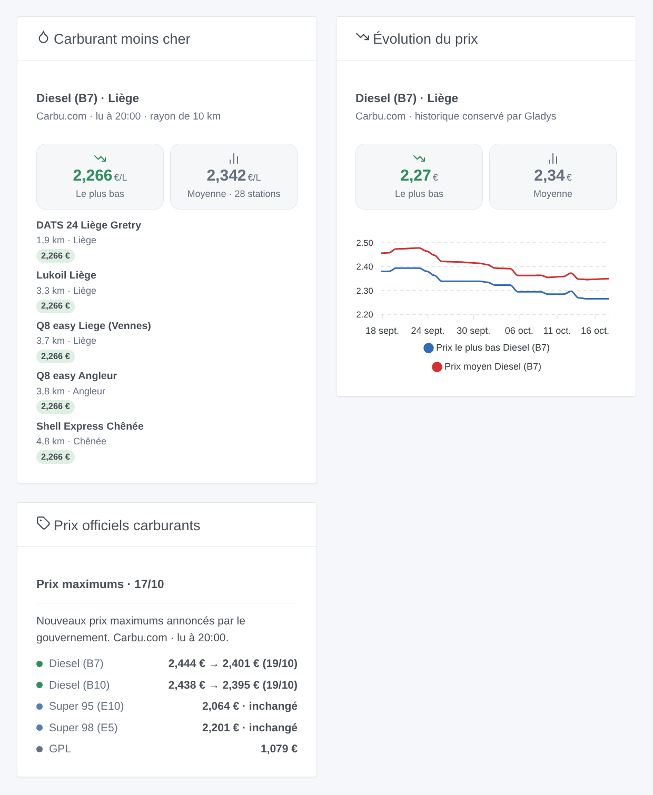Click the blue dot next to Super 95 (E10)

tap(39, 707)
